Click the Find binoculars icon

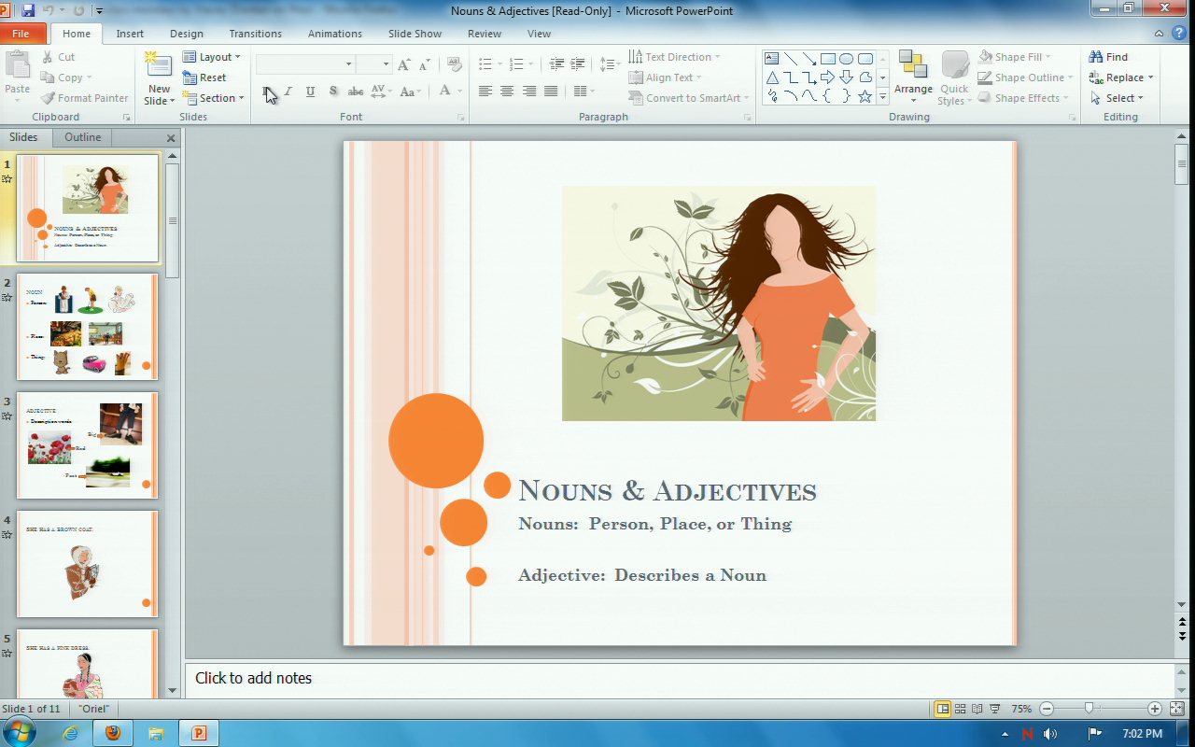[1097, 57]
